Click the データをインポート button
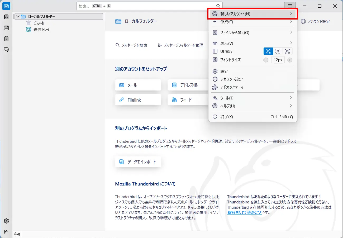This screenshot has height=238, width=343. 138,162
